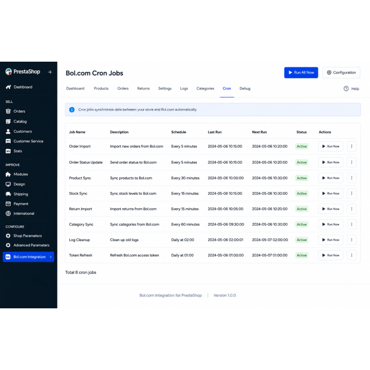This screenshot has width=370, height=370.
Task: Run the Stock Sync job now
Action: (330, 194)
